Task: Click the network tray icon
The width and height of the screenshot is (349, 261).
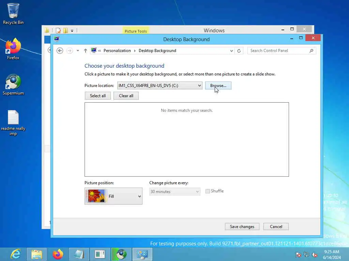Action: pyautogui.click(x=306, y=255)
